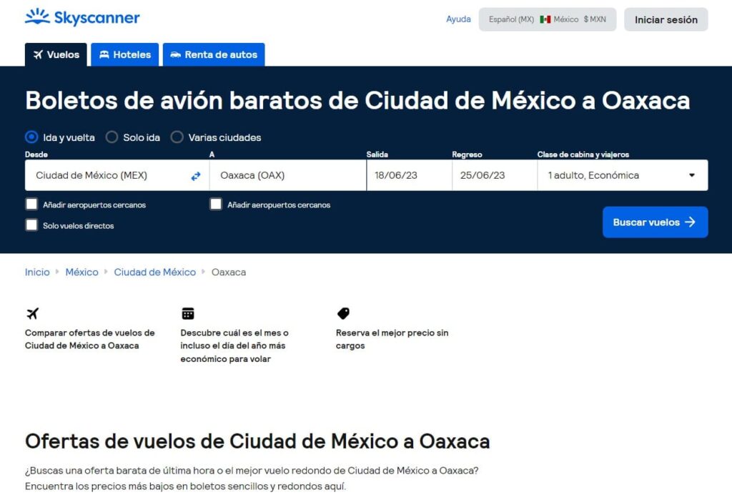The height and width of the screenshot is (500, 732).
Task: Enable nearby airports for destination Oaxaca
Action: click(216, 204)
